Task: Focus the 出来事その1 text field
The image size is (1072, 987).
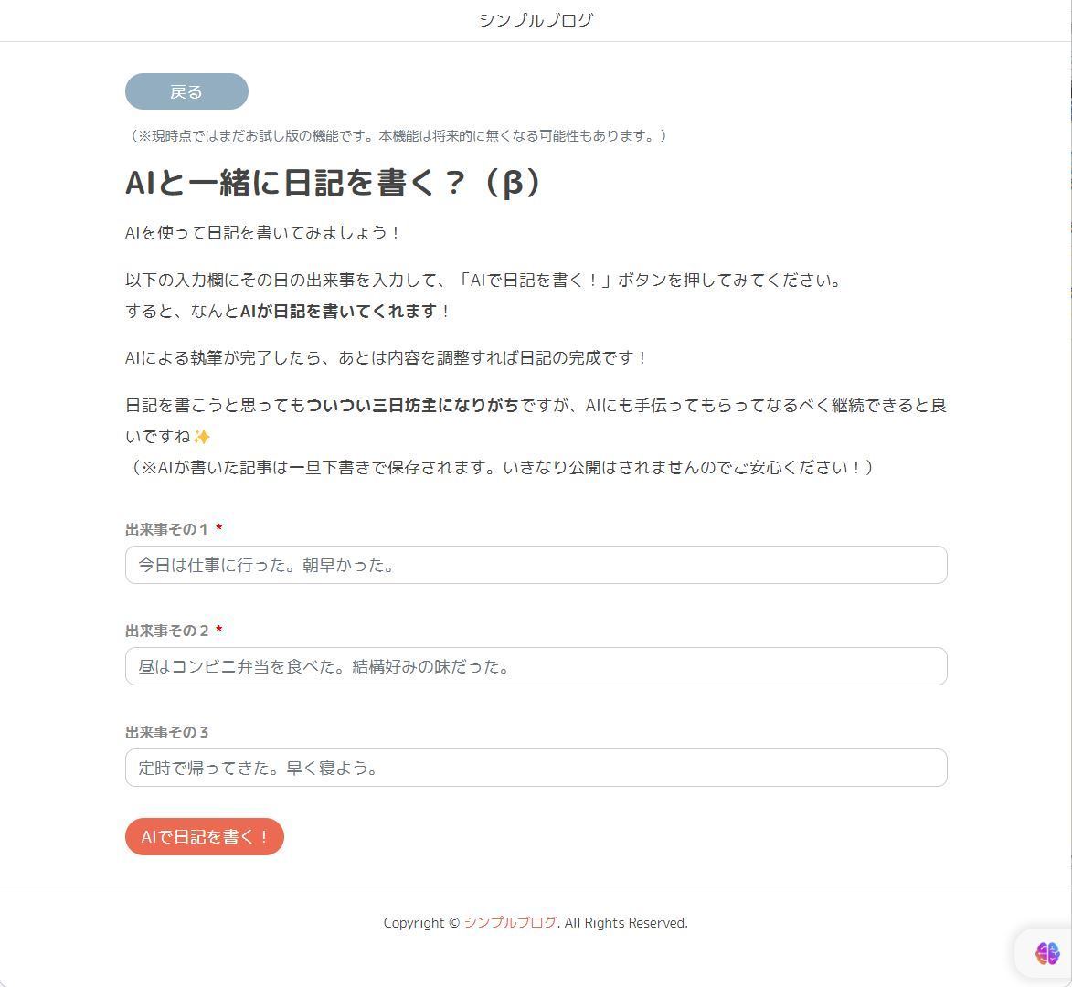Action: click(536, 565)
